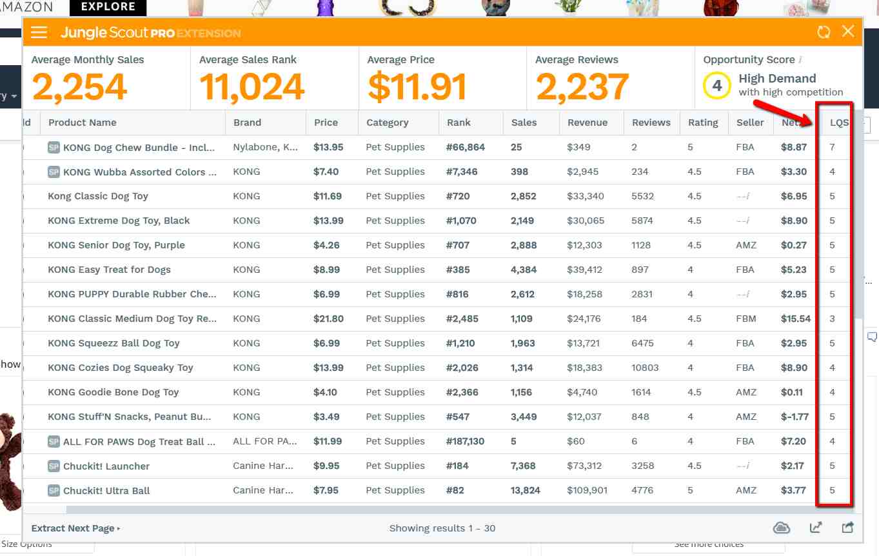Click the Opportunity Score info icon
The height and width of the screenshot is (556, 879).
click(800, 60)
